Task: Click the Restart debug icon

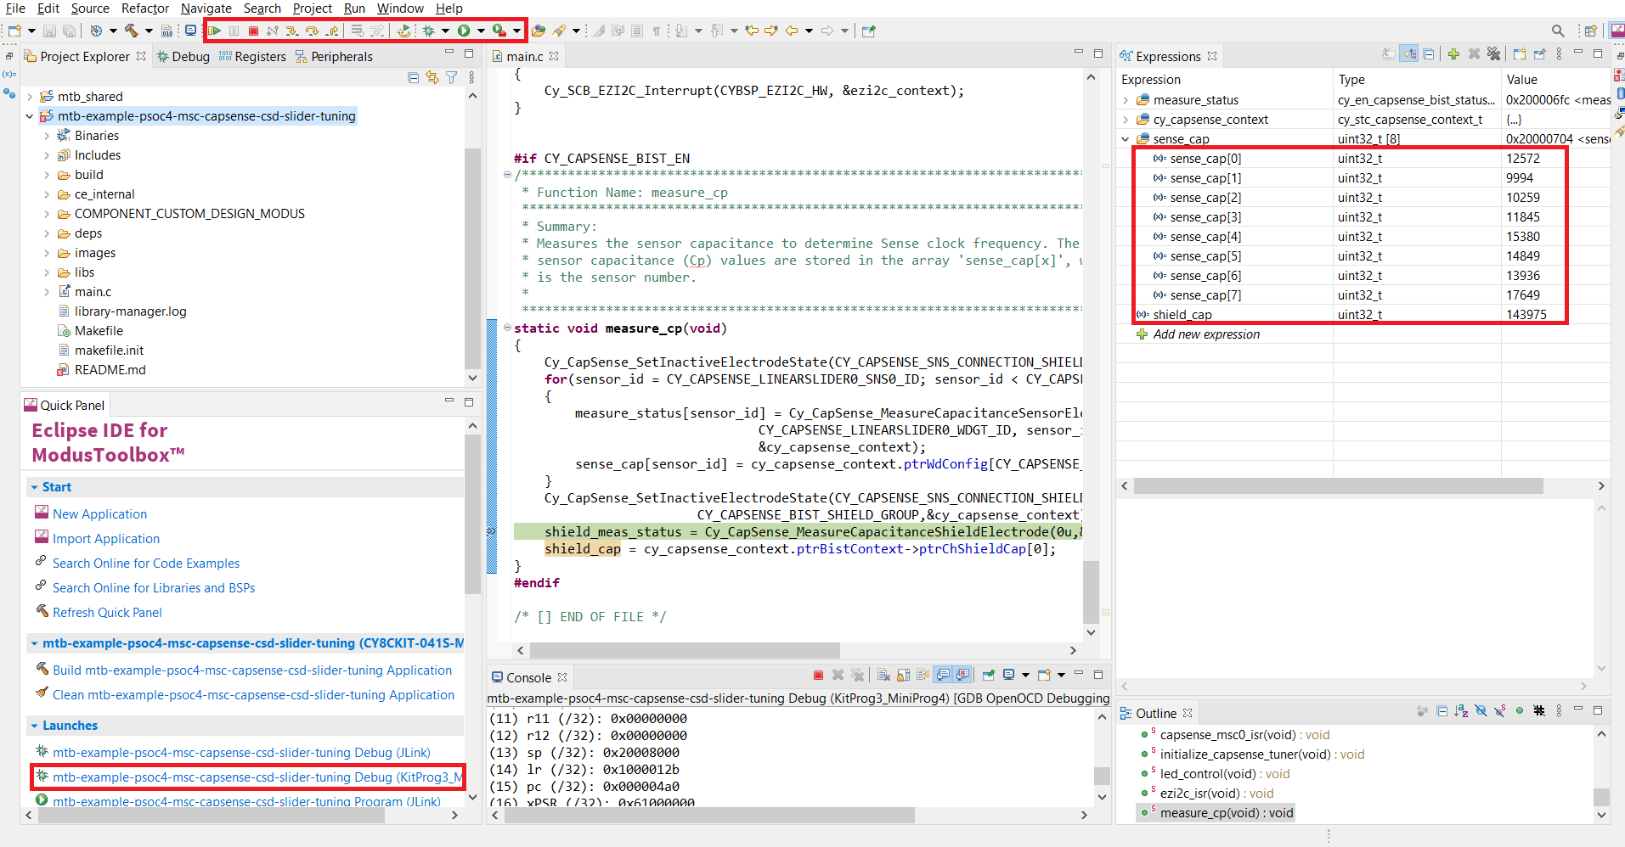Action: point(404,31)
